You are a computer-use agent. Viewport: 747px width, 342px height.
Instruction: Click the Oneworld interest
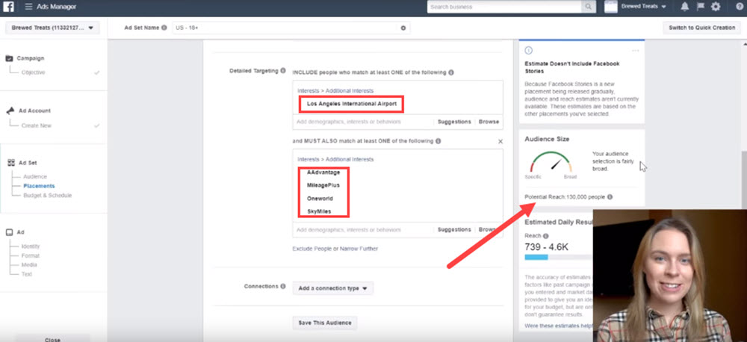[x=320, y=199]
